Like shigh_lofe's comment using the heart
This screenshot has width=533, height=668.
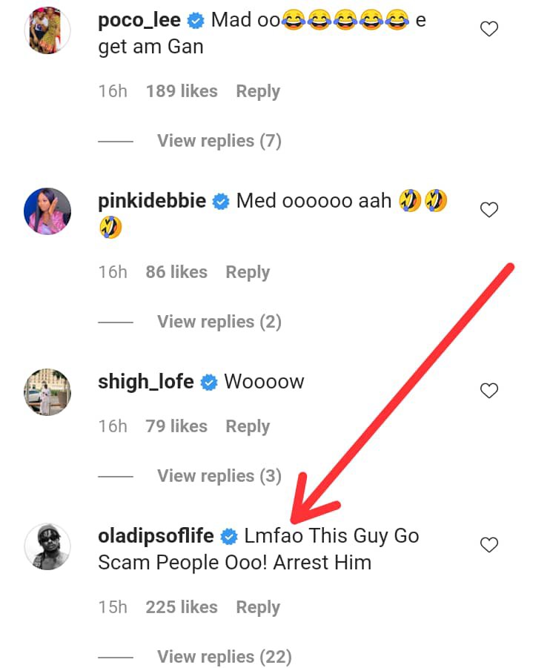489,390
